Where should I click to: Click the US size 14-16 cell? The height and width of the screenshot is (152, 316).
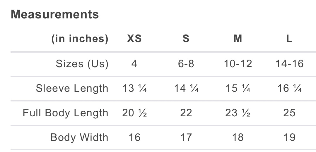point(289,64)
